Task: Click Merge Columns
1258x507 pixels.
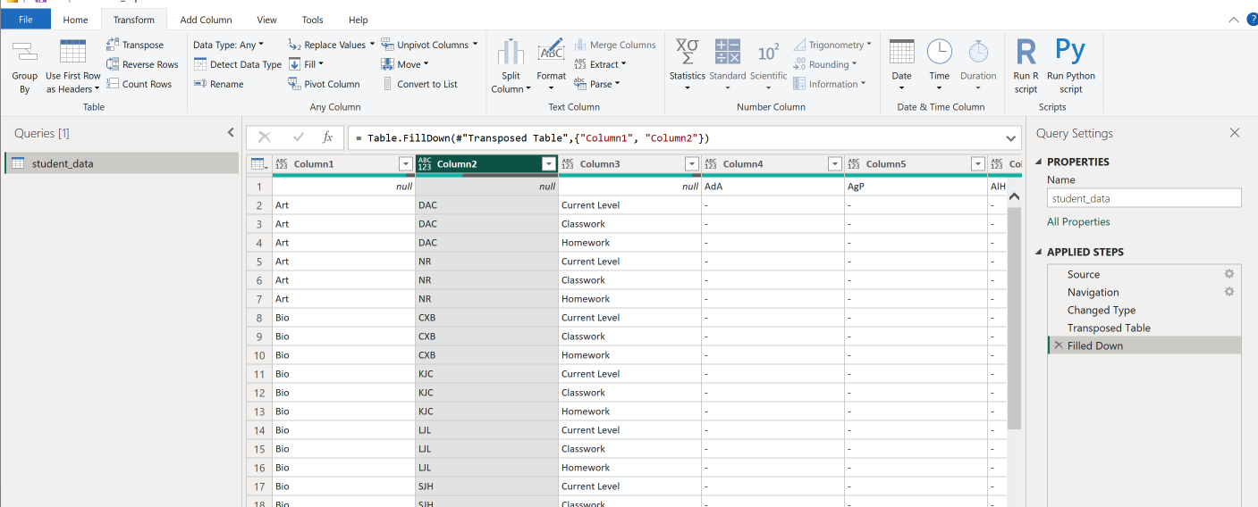Action: pos(614,45)
